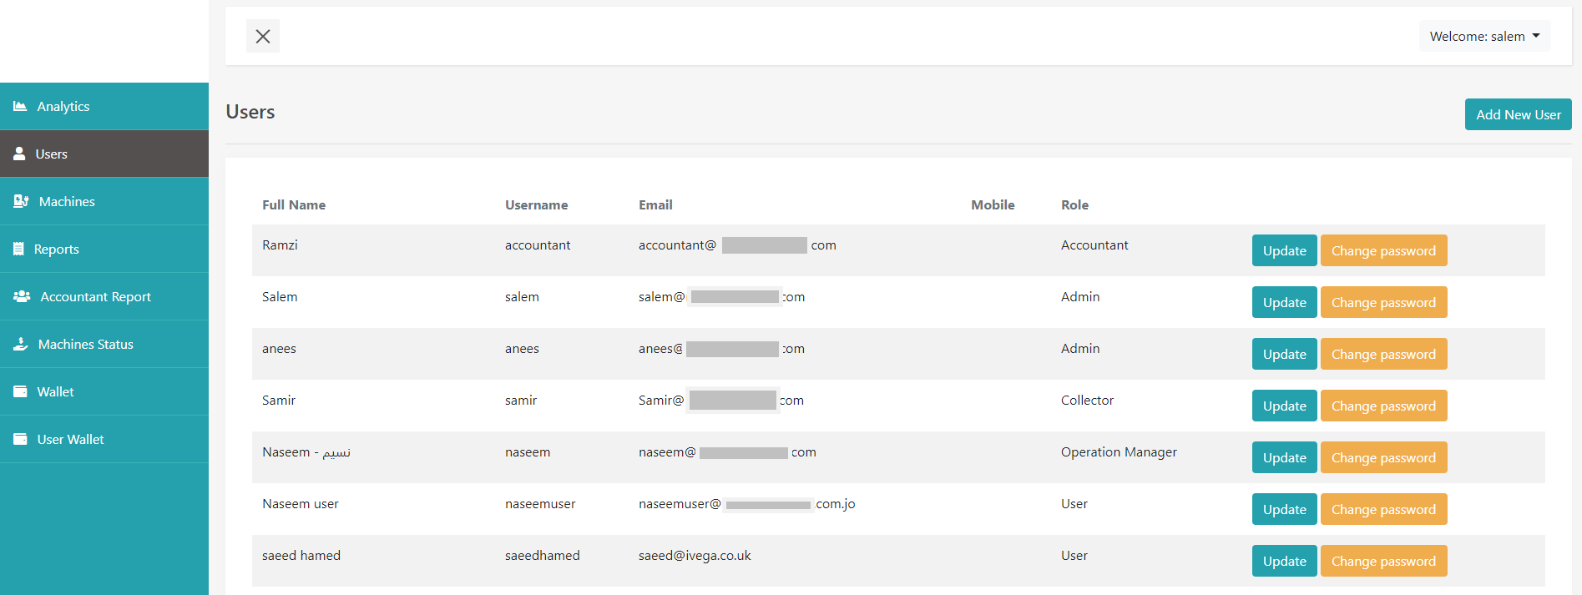The image size is (1582, 595).
Task: Click the Reports document icon in sidebar
Action: click(18, 249)
